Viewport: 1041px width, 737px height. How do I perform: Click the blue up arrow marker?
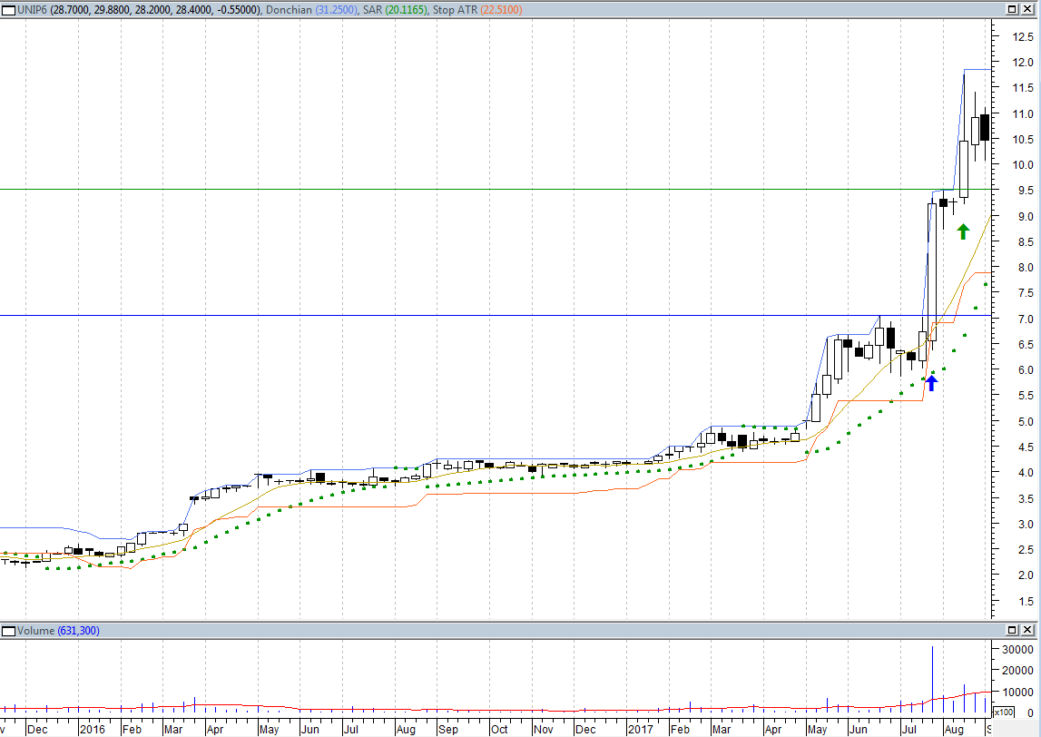tap(930, 383)
